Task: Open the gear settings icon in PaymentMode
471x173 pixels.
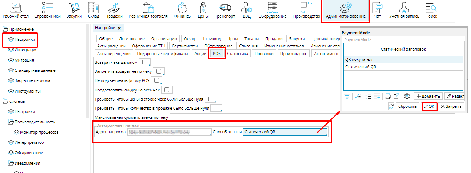Action: pyautogui.click(x=407, y=96)
